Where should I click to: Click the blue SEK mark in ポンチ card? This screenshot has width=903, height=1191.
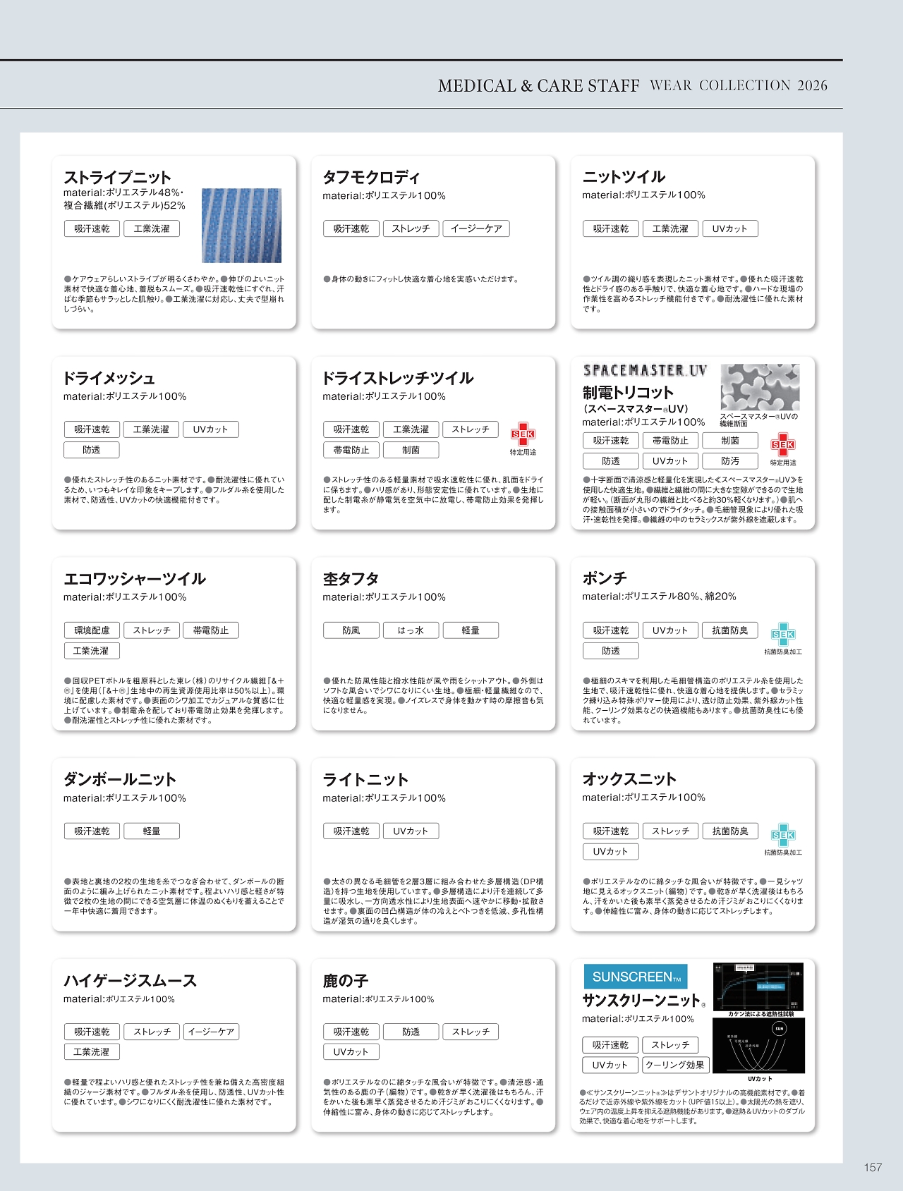pos(782,634)
